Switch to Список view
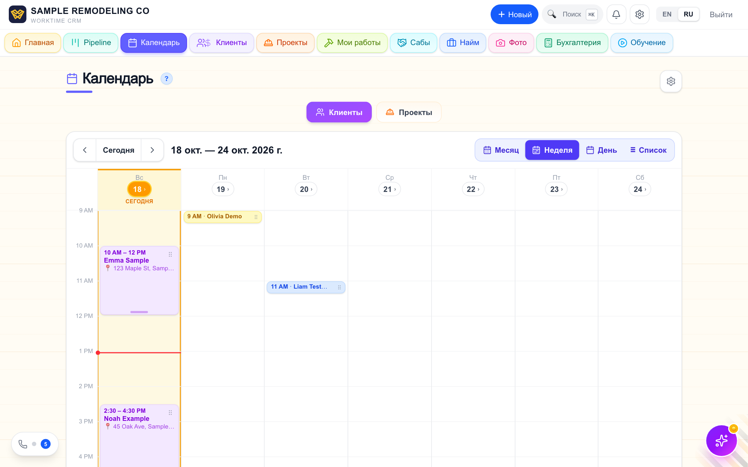This screenshot has height=467, width=748. [648, 150]
